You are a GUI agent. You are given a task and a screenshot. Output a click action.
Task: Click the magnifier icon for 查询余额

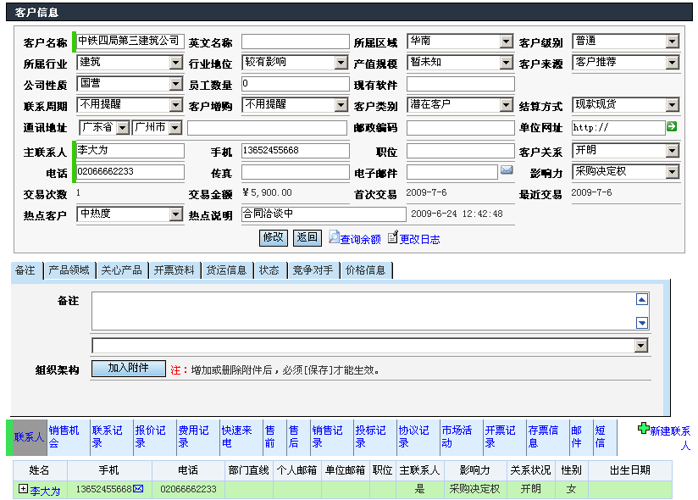[334, 237]
